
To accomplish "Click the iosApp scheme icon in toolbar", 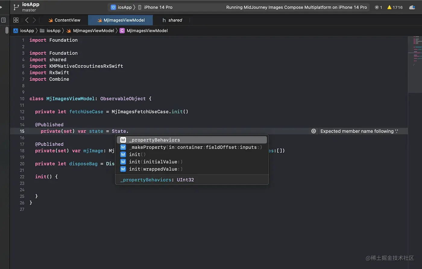I will [x=113, y=7].
